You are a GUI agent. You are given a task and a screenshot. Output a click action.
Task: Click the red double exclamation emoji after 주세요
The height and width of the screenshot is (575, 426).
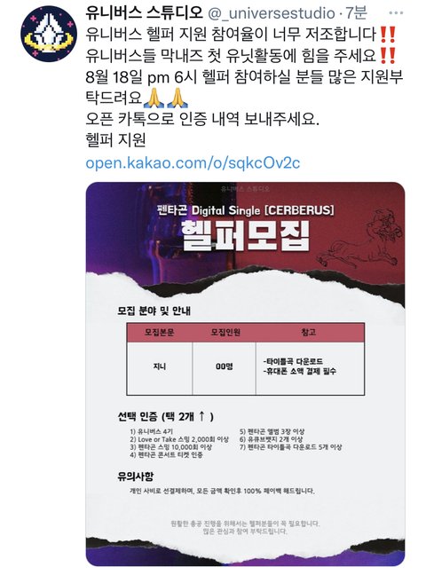pyautogui.click(x=388, y=55)
